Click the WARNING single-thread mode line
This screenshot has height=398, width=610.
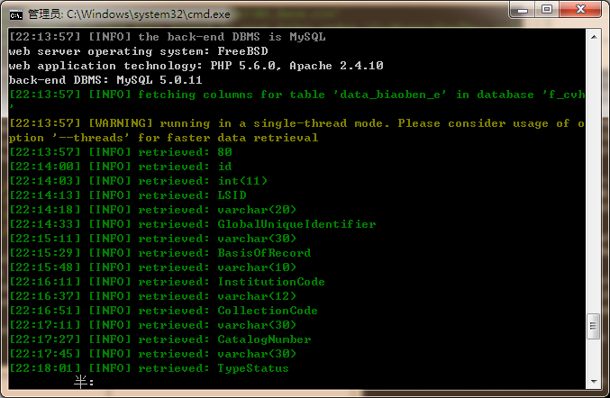click(x=296, y=131)
